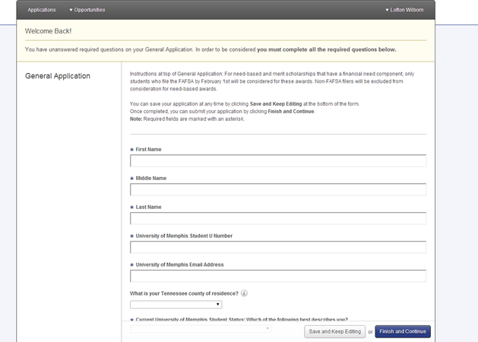Click Save and Keep Editing button
Viewport: 478px width, 342px height.
click(334, 332)
